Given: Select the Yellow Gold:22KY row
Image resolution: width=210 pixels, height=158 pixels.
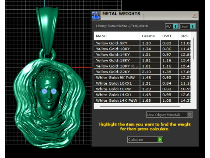Looking at the screenshot, I should point(142,72).
